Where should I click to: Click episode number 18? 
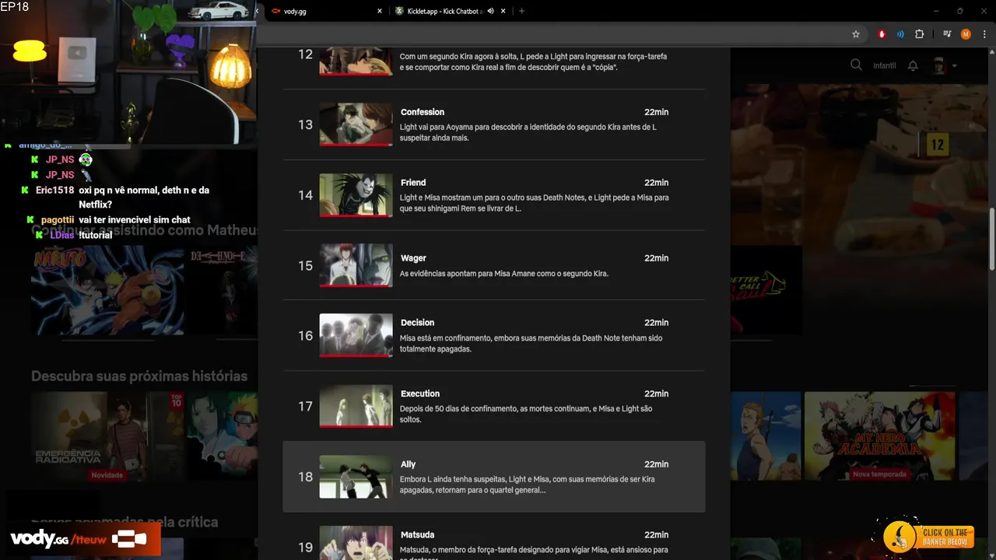click(305, 477)
